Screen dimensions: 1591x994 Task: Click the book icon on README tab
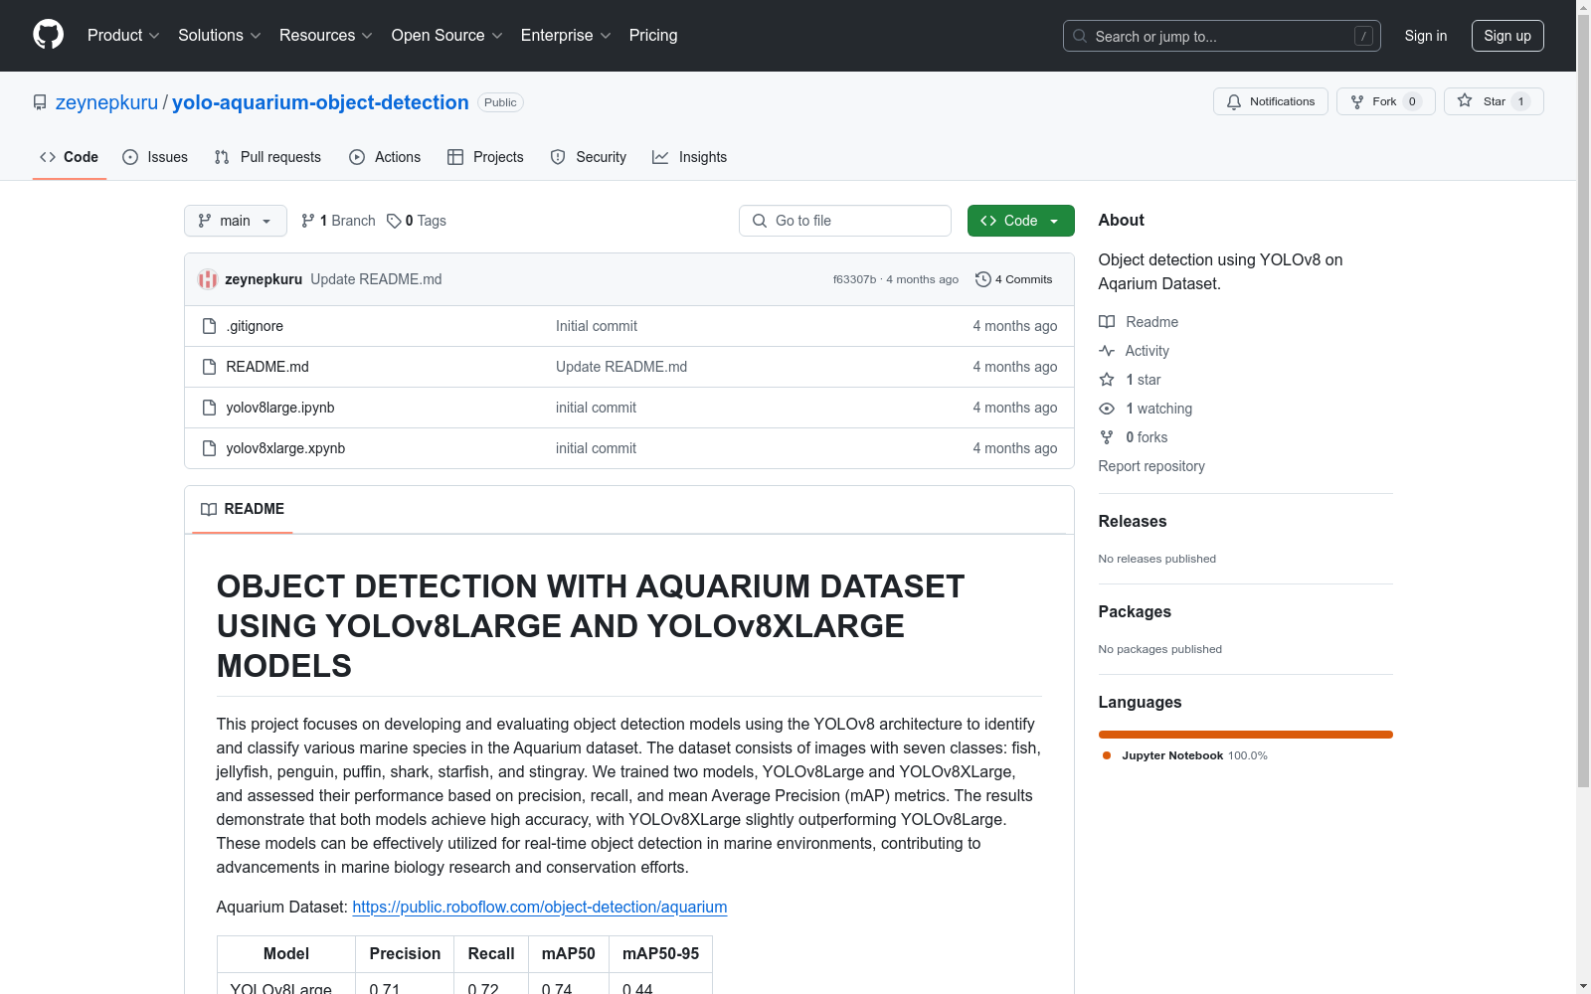(209, 509)
